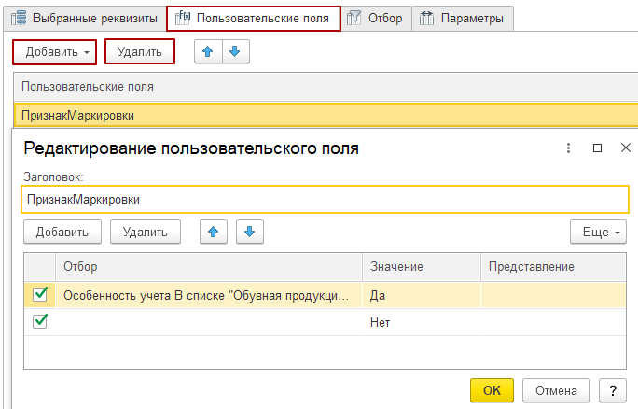Click the Нет value cell

pos(422,323)
